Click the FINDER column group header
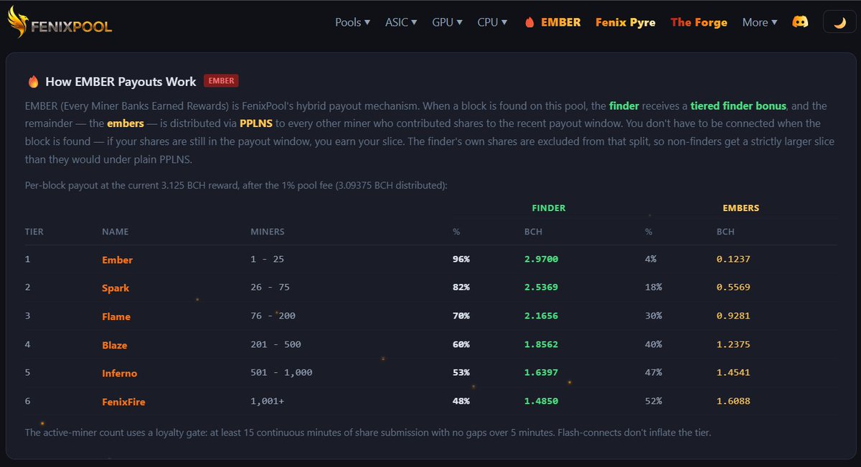The height and width of the screenshot is (467, 861). pyautogui.click(x=549, y=208)
